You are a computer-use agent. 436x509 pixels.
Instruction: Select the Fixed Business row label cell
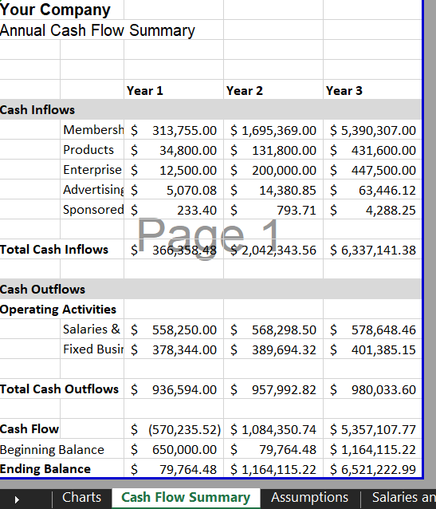pos(92,349)
